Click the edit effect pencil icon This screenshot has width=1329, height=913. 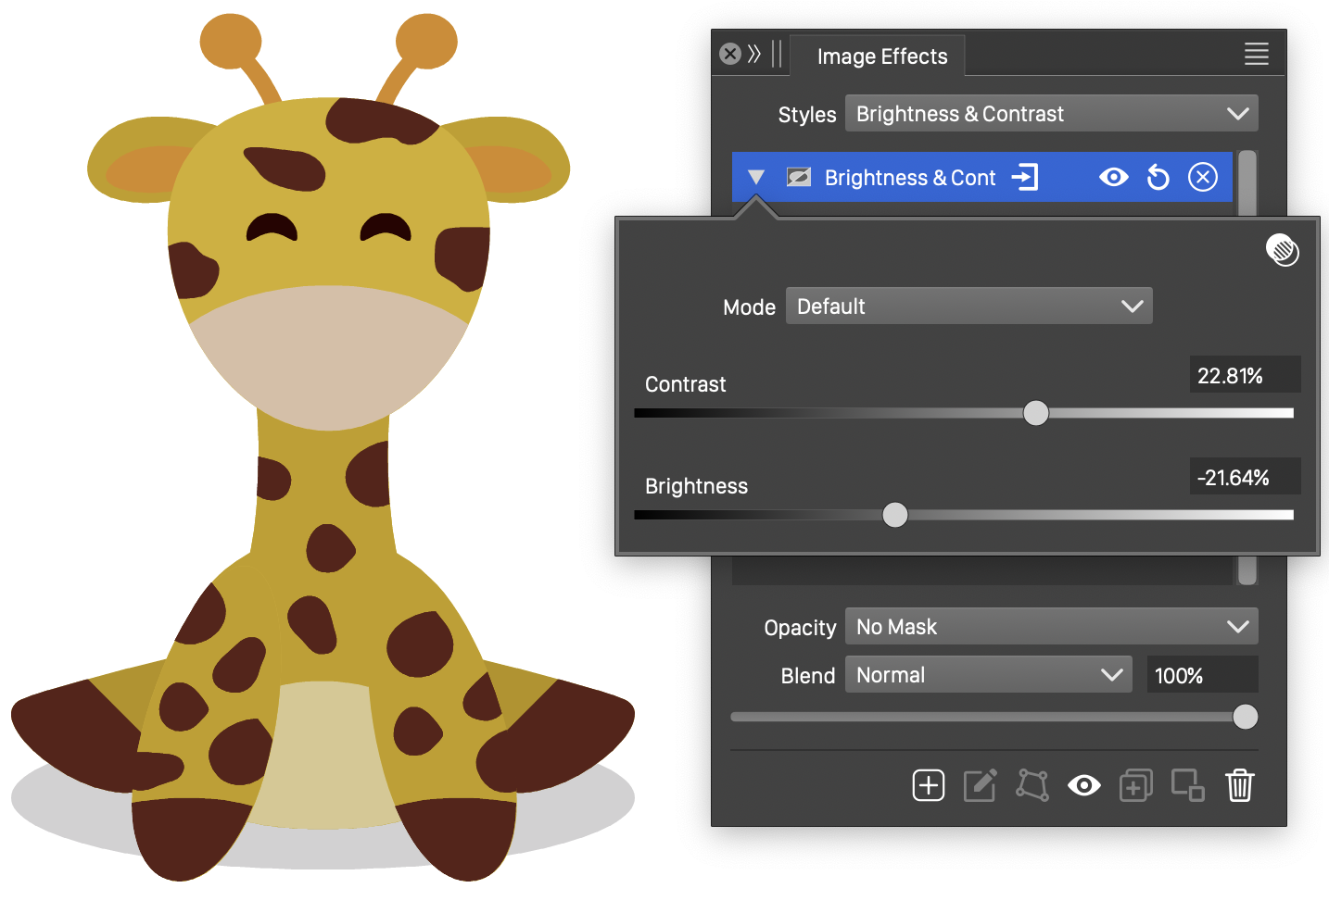980,785
